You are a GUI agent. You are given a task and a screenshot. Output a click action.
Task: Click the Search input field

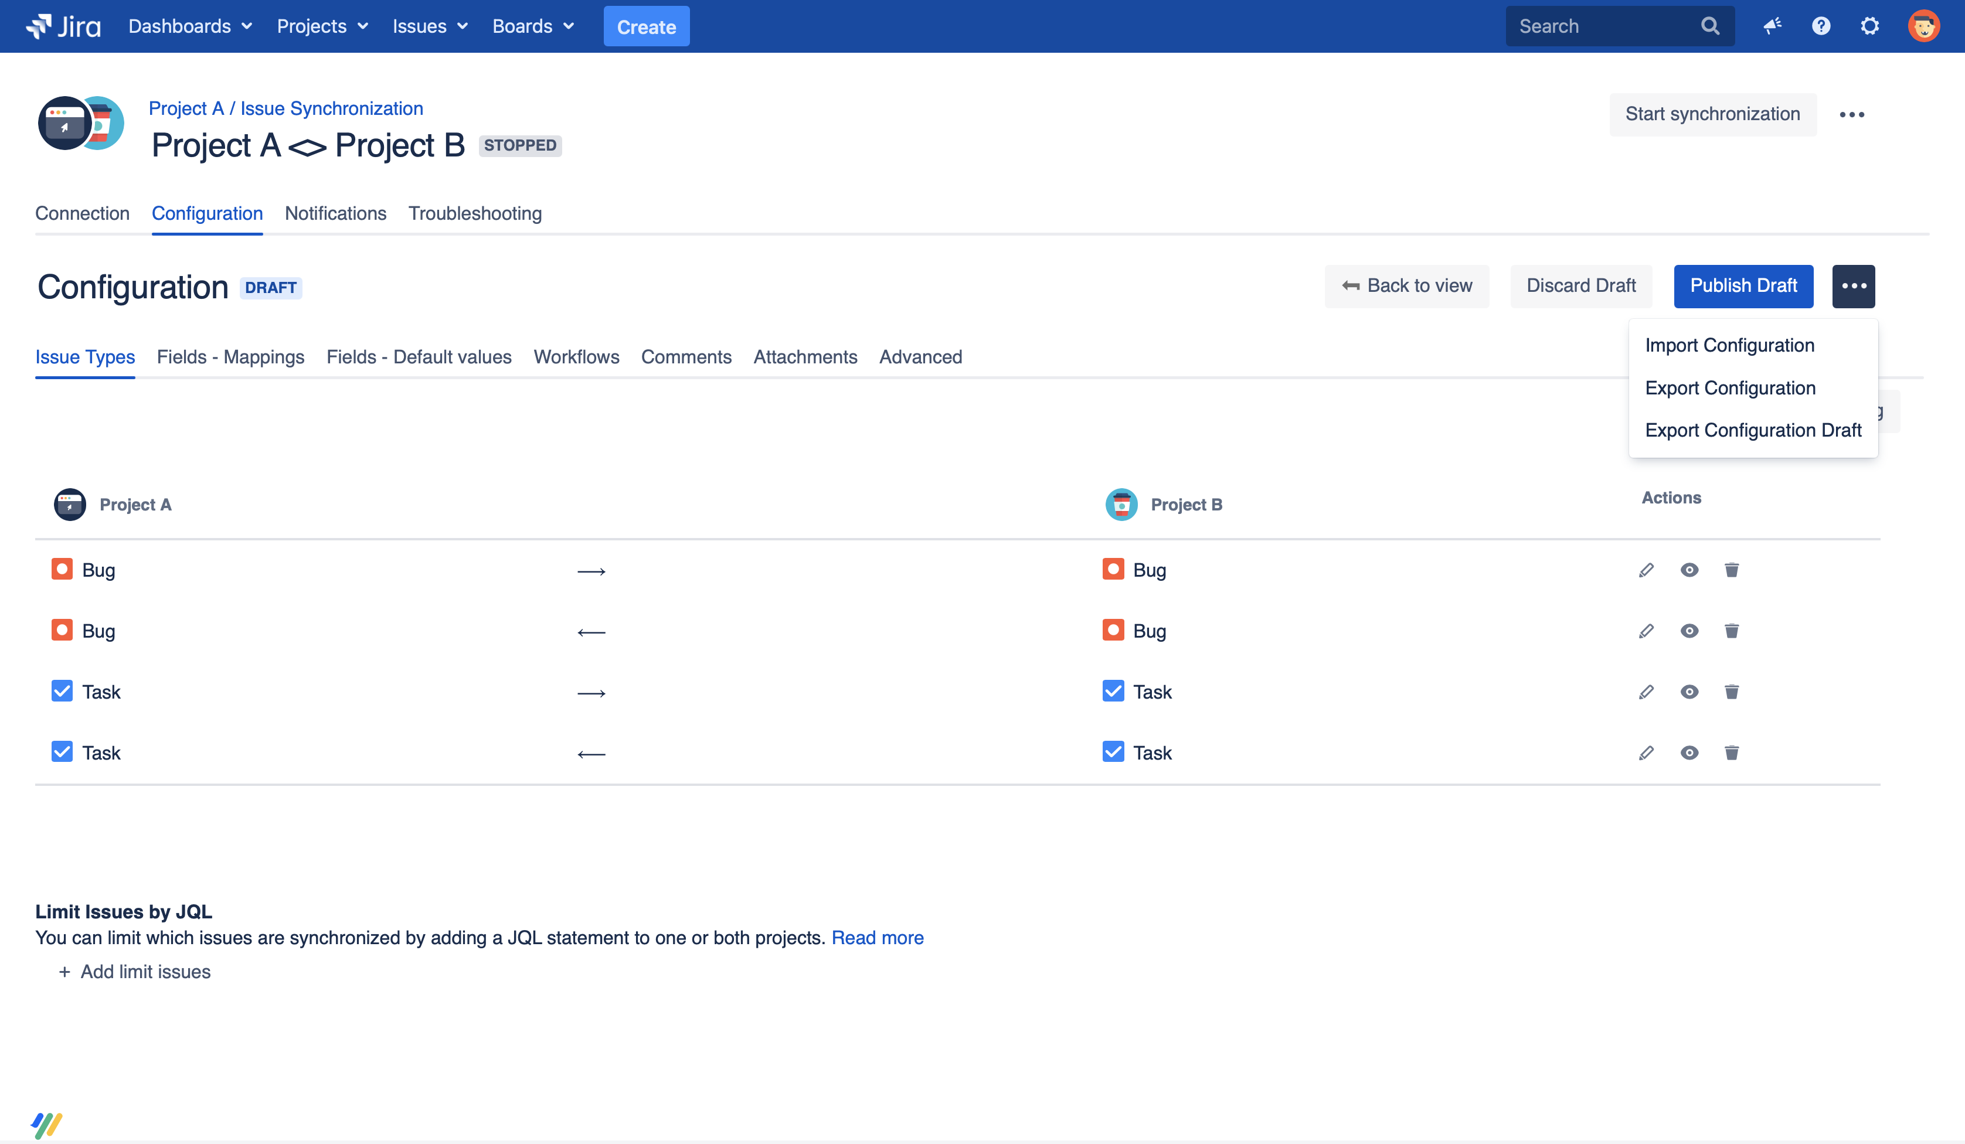[1606, 26]
